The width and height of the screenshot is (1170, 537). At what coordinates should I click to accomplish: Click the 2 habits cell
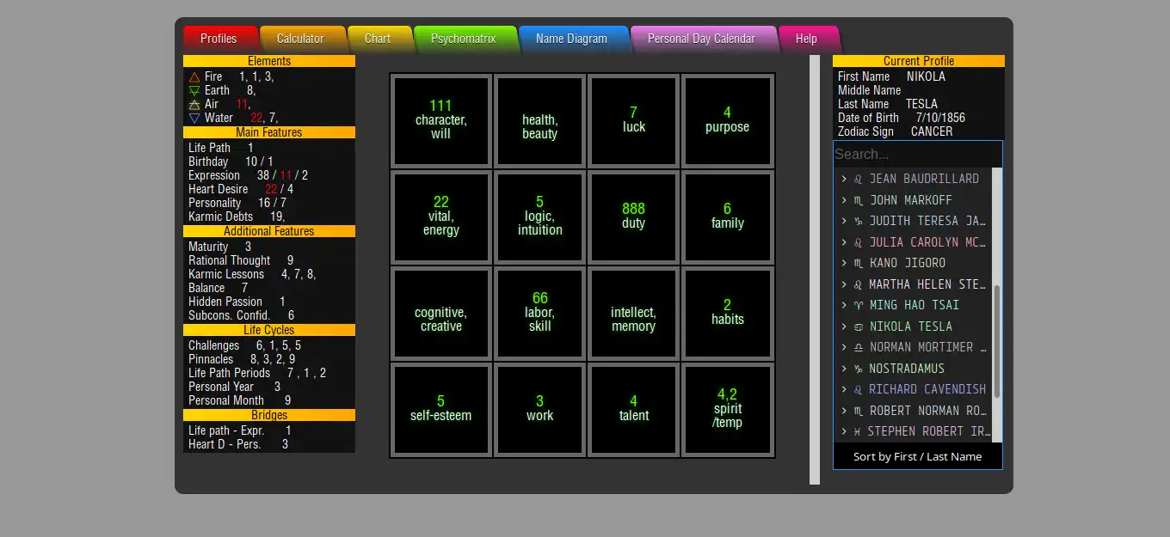click(727, 313)
